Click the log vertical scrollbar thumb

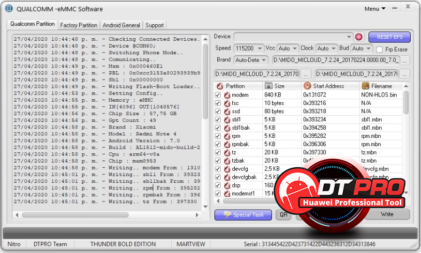(205, 82)
